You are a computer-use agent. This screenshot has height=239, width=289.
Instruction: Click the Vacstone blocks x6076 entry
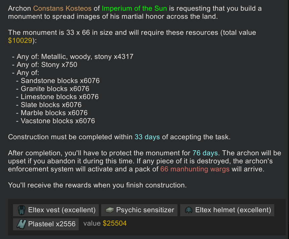coord(58,121)
